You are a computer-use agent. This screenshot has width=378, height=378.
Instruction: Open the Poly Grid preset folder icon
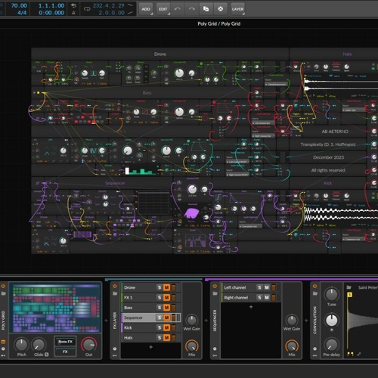3,293
